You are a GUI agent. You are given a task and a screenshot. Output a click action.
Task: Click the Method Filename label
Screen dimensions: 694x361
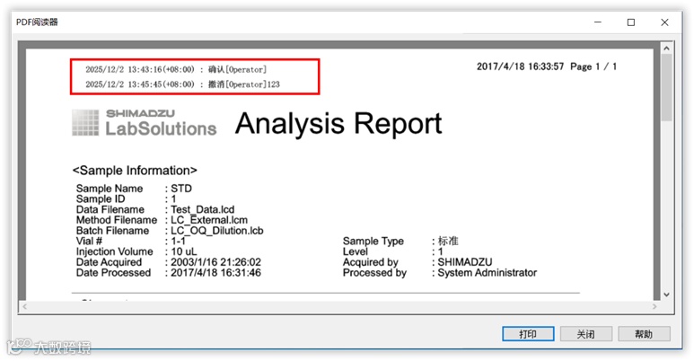pyautogui.click(x=117, y=220)
